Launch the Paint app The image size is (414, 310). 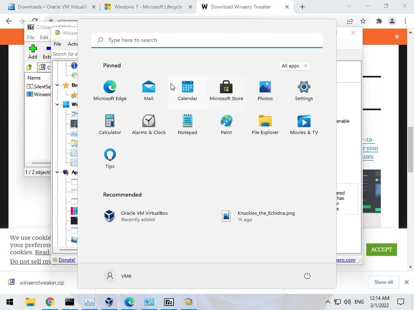point(226,124)
